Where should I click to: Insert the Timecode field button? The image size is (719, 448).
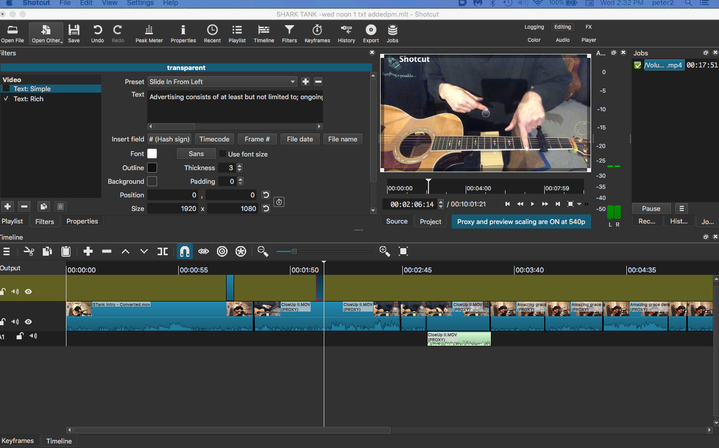(x=214, y=139)
